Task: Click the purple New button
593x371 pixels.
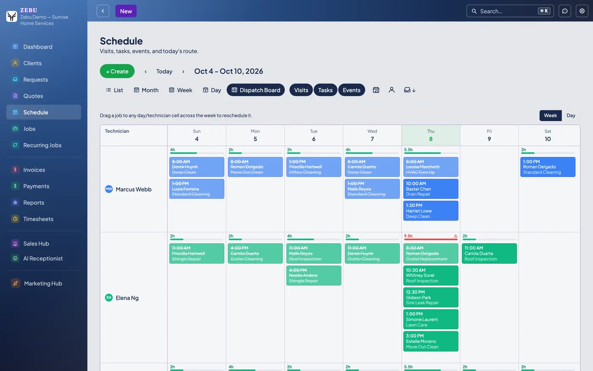Action: coord(126,11)
